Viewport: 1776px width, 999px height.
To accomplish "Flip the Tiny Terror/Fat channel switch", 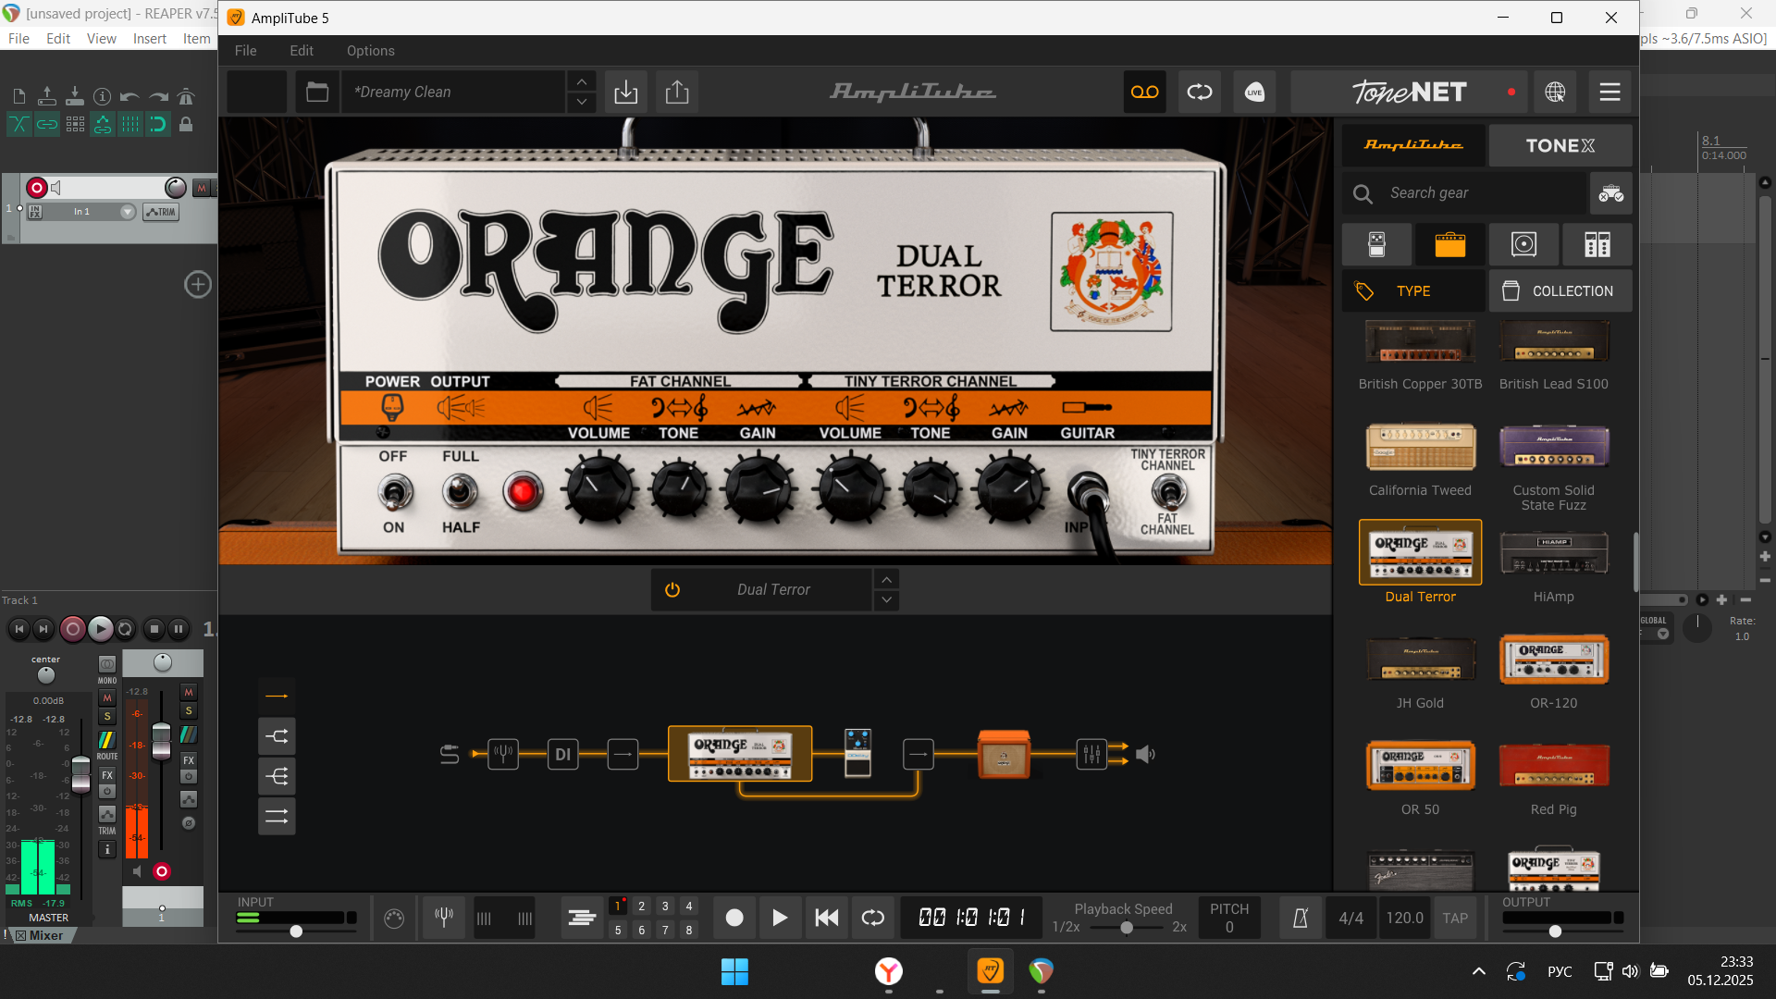I will [1167, 491].
